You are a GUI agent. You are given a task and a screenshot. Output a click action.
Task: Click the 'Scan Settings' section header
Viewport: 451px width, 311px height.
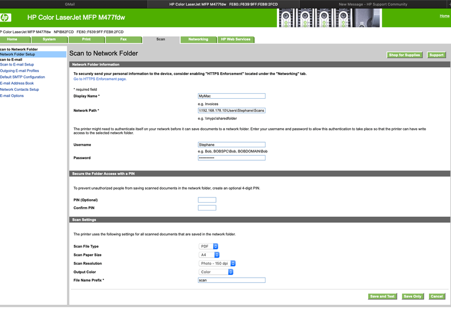coord(259,220)
